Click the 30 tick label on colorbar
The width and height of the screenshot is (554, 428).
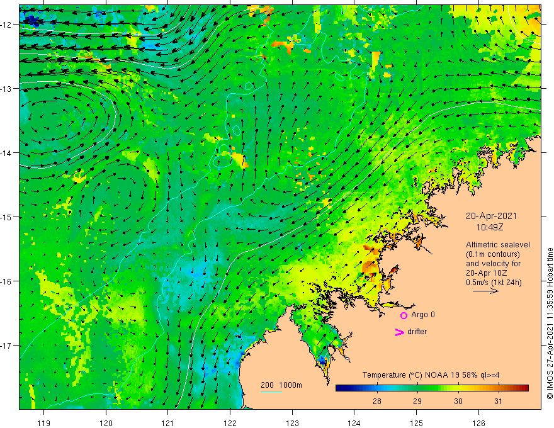point(458,401)
